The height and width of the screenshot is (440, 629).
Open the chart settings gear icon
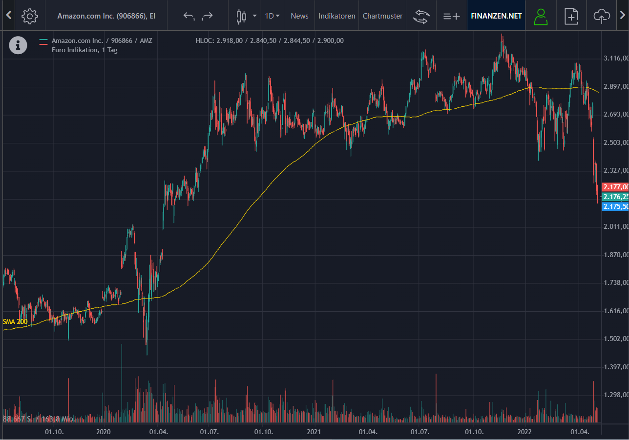(30, 16)
